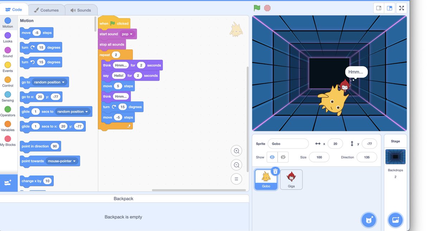Screen dimensions: 430x231
Task: Click counterclockwise arrow on palette turn block
Action: pyautogui.click(x=33, y=62)
